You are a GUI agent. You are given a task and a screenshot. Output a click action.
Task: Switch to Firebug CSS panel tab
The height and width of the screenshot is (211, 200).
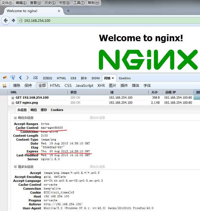tap(73, 78)
